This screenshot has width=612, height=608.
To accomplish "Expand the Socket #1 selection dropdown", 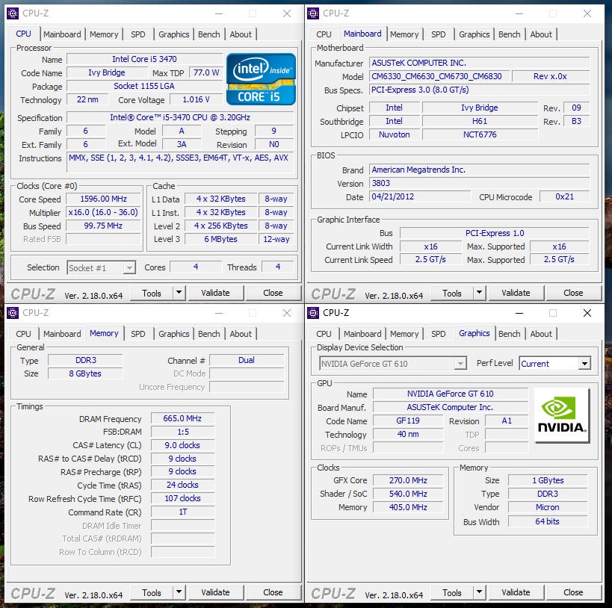I will click(x=129, y=268).
